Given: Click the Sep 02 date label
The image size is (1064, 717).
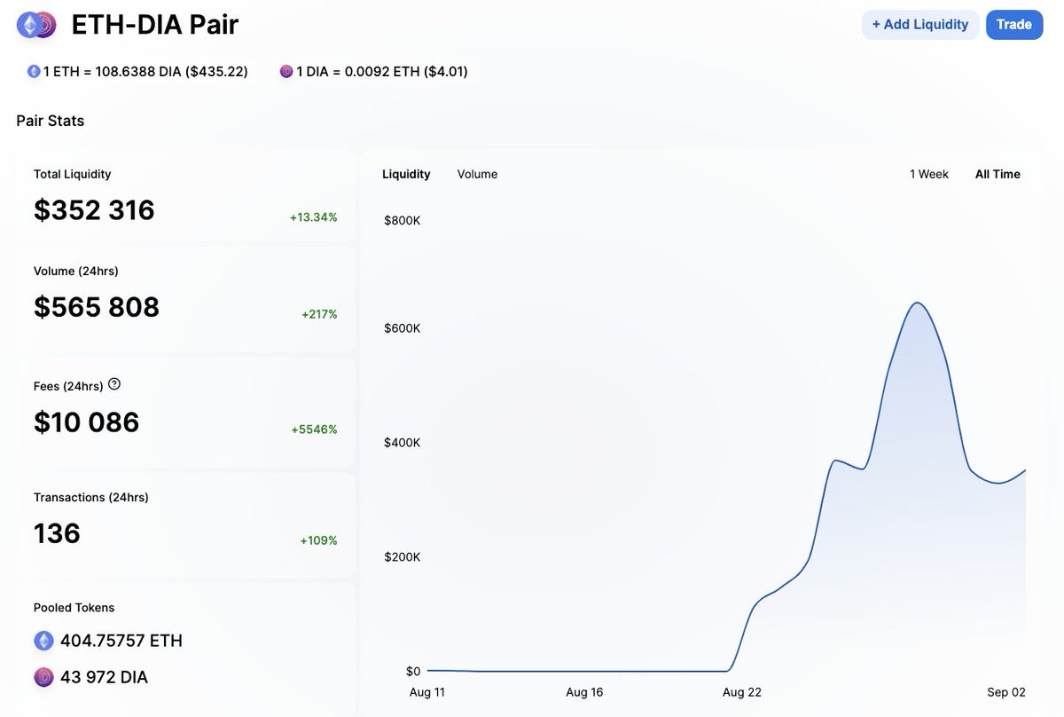Looking at the screenshot, I should point(1007,692).
